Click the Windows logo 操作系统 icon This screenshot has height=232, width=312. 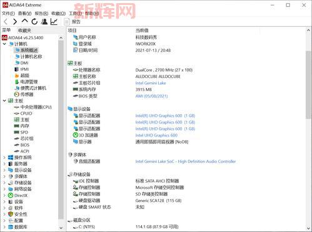pyautogui.click(x=11, y=158)
